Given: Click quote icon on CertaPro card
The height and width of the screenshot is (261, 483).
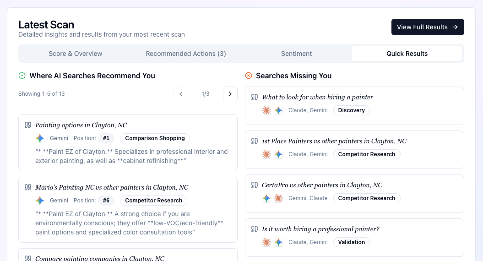Looking at the screenshot, I should [255, 185].
